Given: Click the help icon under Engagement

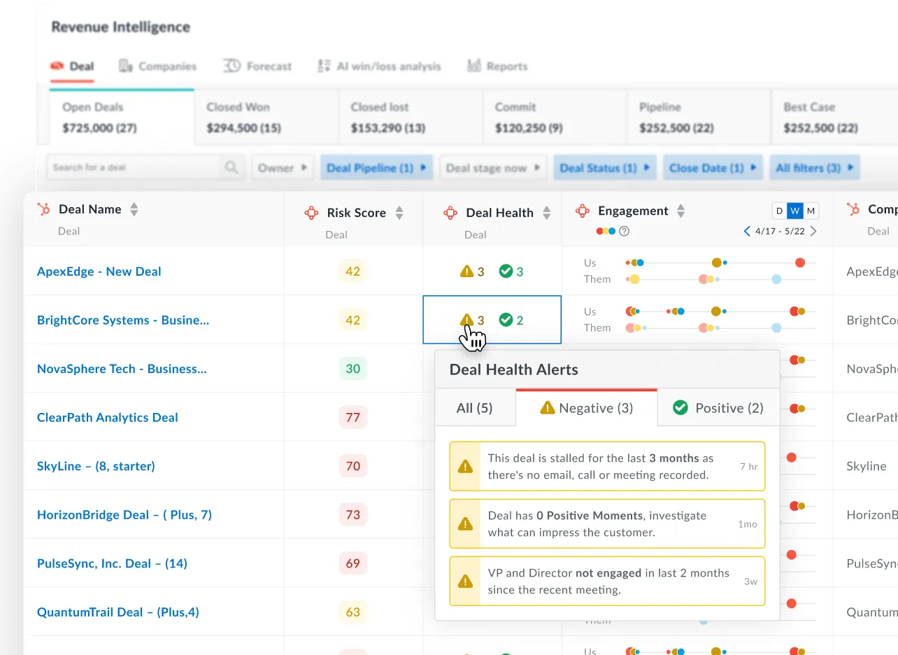Looking at the screenshot, I should point(625,232).
